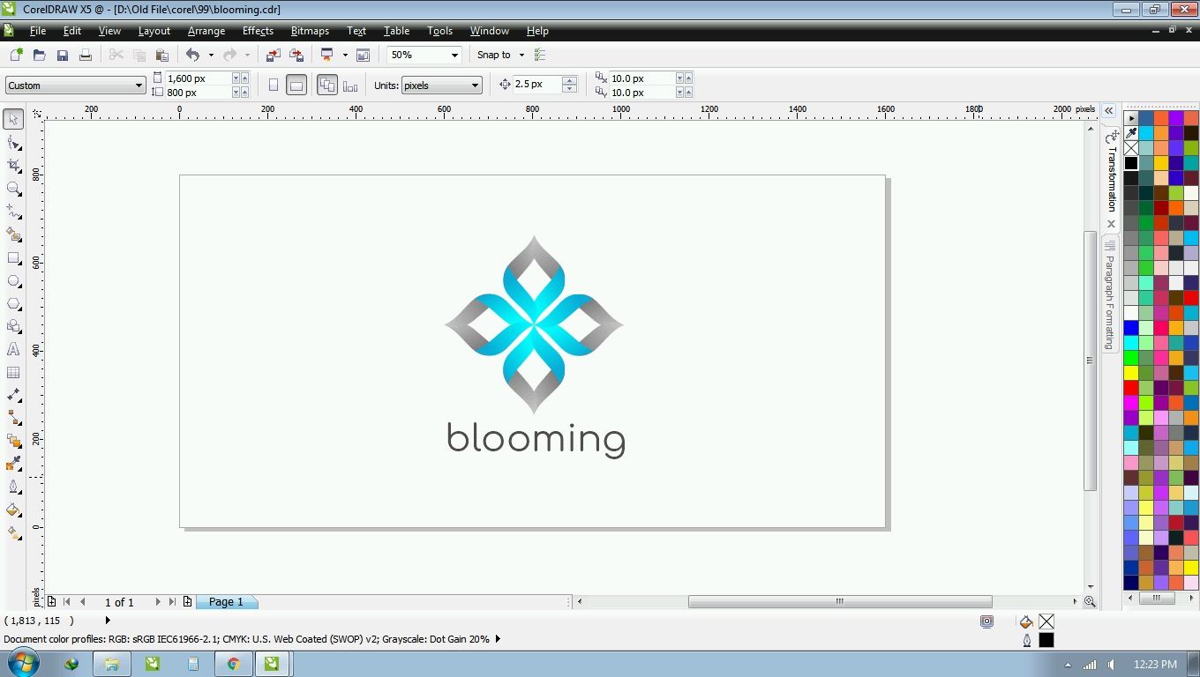
Task: Expand the Undo history dropdown
Action: click(211, 55)
